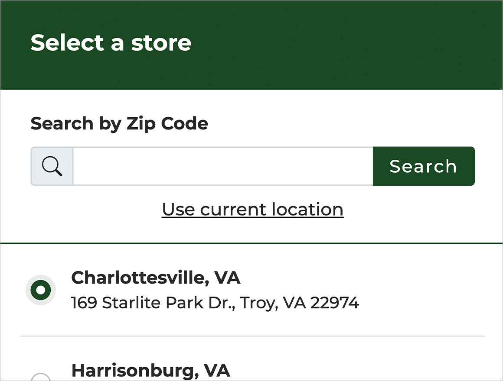Click the Search by Zip Code heading
The image size is (503, 381).
pyautogui.click(x=119, y=124)
